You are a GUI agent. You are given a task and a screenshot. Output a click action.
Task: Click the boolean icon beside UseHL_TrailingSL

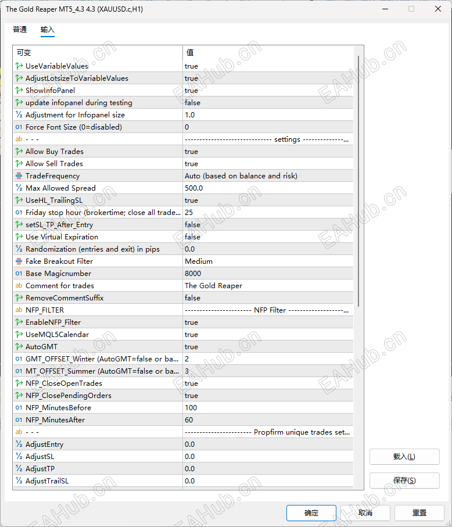[x=19, y=200]
